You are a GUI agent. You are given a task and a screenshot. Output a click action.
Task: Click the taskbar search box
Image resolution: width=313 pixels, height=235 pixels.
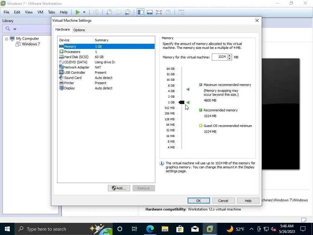(x=64, y=229)
